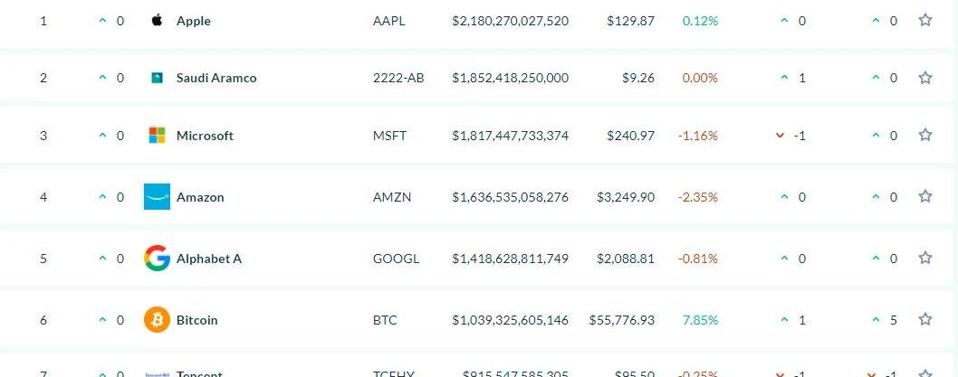The width and height of the screenshot is (958, 377).
Task: Open the Bitcoin name link
Action: pyautogui.click(x=196, y=320)
